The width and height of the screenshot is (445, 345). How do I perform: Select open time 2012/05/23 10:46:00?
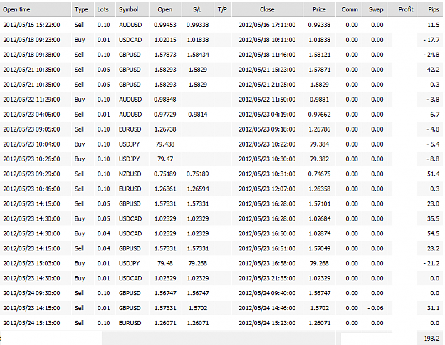coord(31,189)
